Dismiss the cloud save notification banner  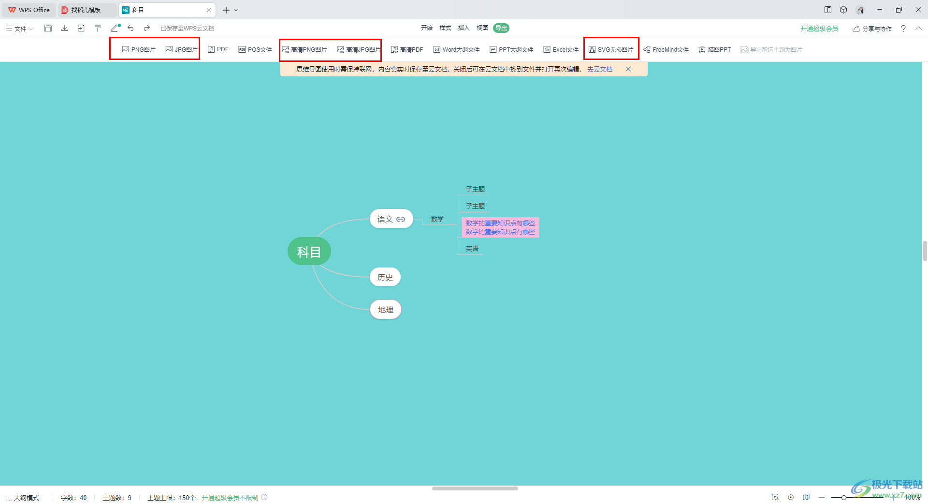(628, 69)
